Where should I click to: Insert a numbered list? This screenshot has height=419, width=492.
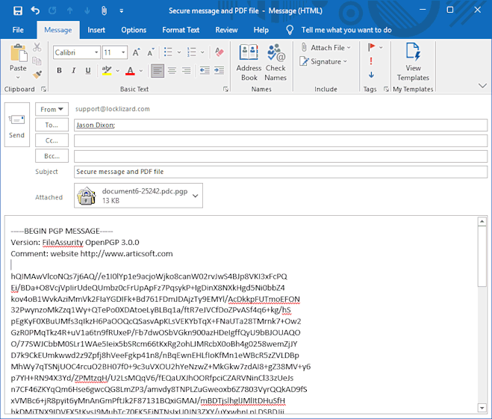[x=191, y=52]
